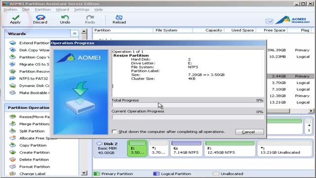Select G: 7.14GB NTFS partition block

coord(186,148)
